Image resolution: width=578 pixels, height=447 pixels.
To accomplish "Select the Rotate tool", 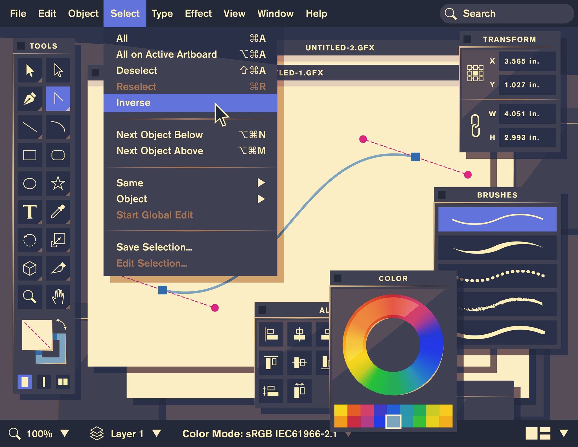I will [x=30, y=240].
